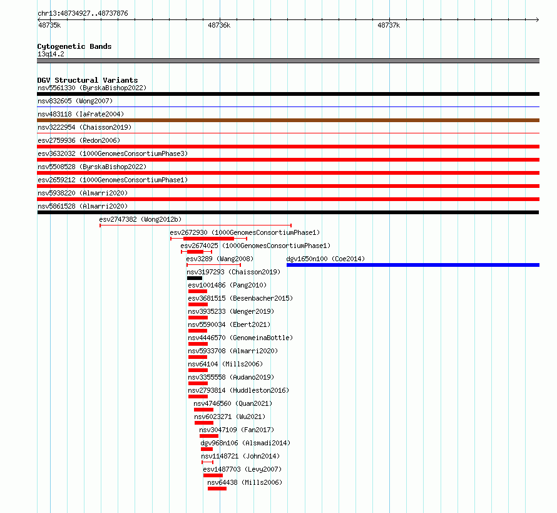Viewport: 557px width, 513px height.
Task: Select esv1001486 (Pang2010) label
Action: tap(227, 285)
